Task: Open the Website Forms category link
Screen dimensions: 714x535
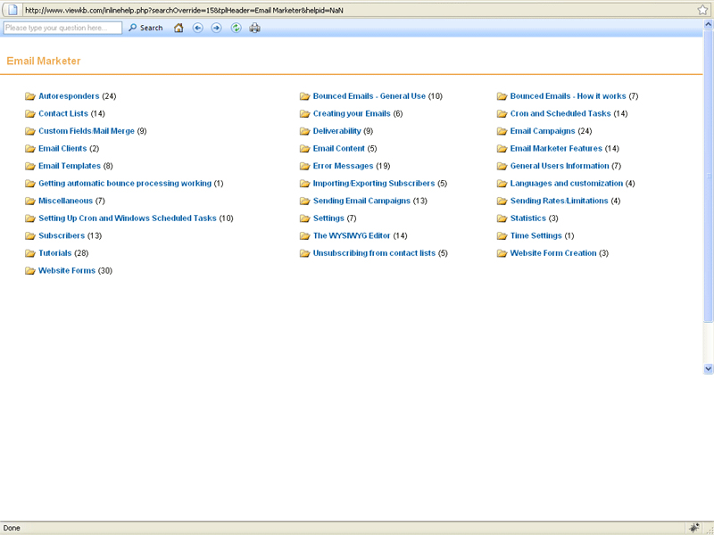Action: [67, 270]
